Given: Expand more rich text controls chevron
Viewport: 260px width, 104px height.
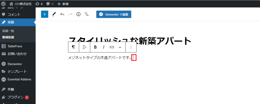Looking at the screenshot, I should (120, 47).
